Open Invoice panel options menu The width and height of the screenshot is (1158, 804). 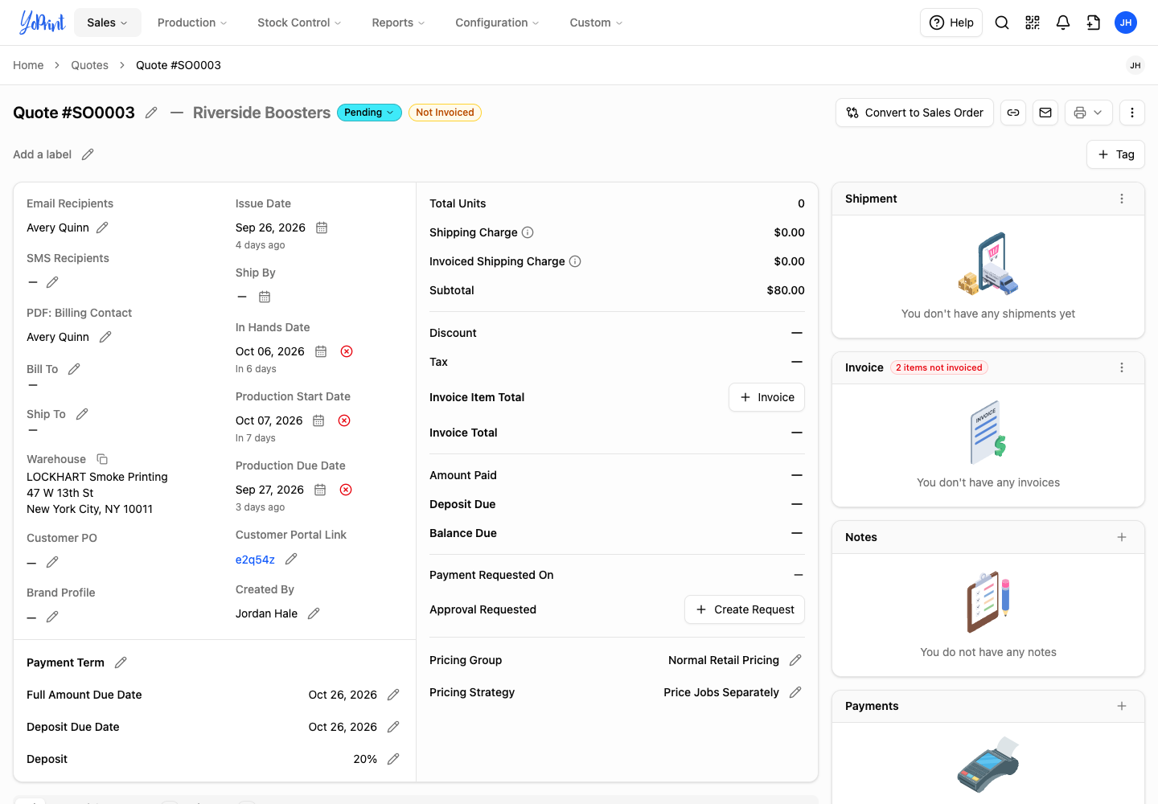pos(1122,367)
